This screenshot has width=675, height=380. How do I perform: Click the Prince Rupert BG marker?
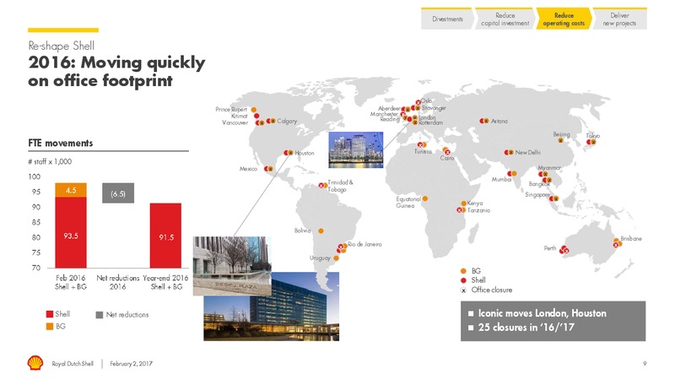pyautogui.click(x=254, y=110)
